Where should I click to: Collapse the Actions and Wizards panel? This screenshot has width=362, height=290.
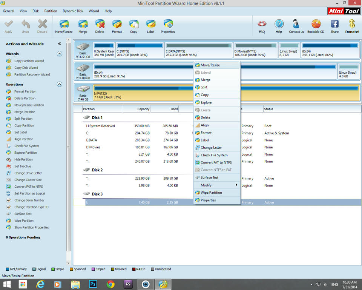point(59,44)
